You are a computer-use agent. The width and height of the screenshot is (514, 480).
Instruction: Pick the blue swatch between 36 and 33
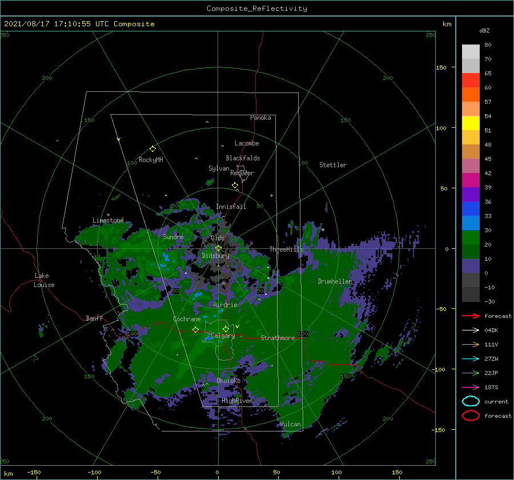point(471,209)
